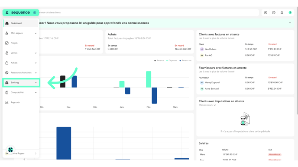
Task: Click the Ressources humaines icon
Action: (7, 72)
